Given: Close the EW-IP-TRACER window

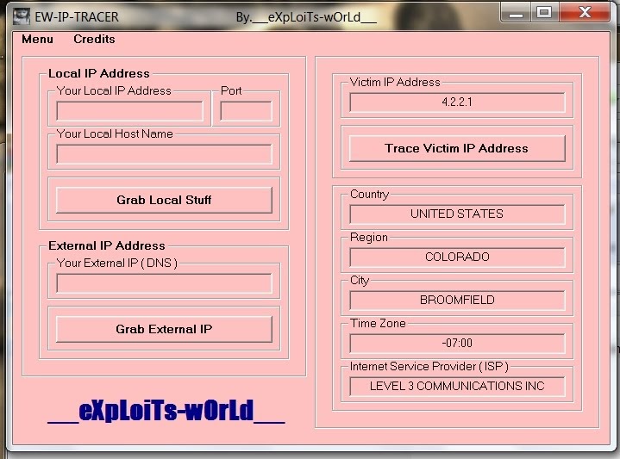Looking at the screenshot, I should 585,13.
